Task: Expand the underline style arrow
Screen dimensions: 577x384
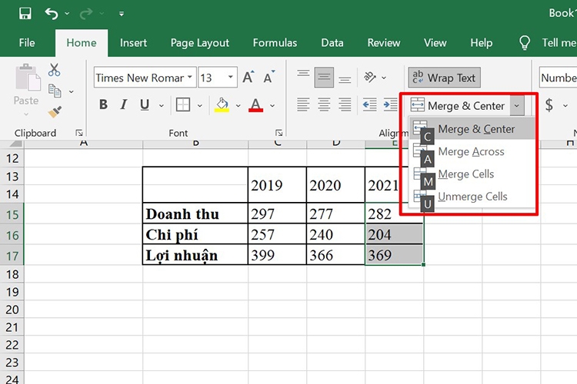Action: click(x=162, y=105)
